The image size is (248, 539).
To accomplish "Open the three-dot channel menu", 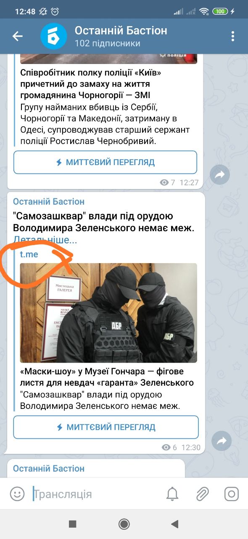I will point(232,36).
